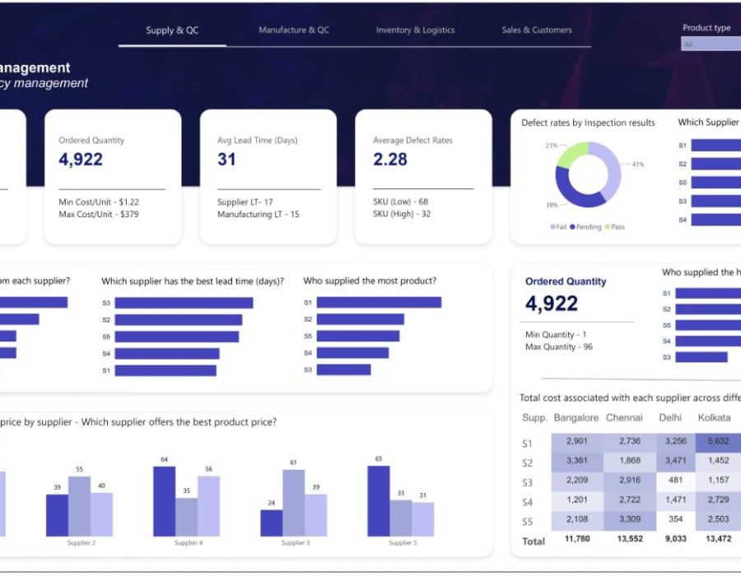
Task: Click the S1 bar in most product chart
Action: tap(379, 303)
